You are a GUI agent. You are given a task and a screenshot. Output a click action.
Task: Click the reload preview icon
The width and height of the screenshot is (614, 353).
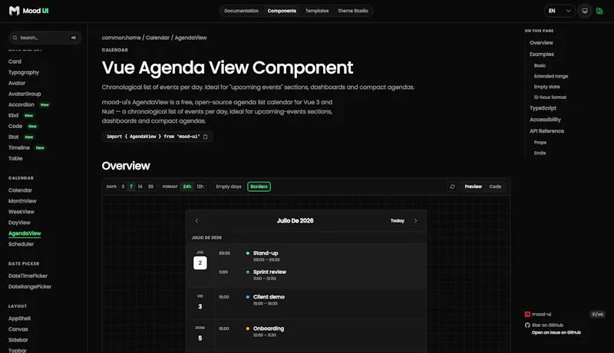click(452, 186)
